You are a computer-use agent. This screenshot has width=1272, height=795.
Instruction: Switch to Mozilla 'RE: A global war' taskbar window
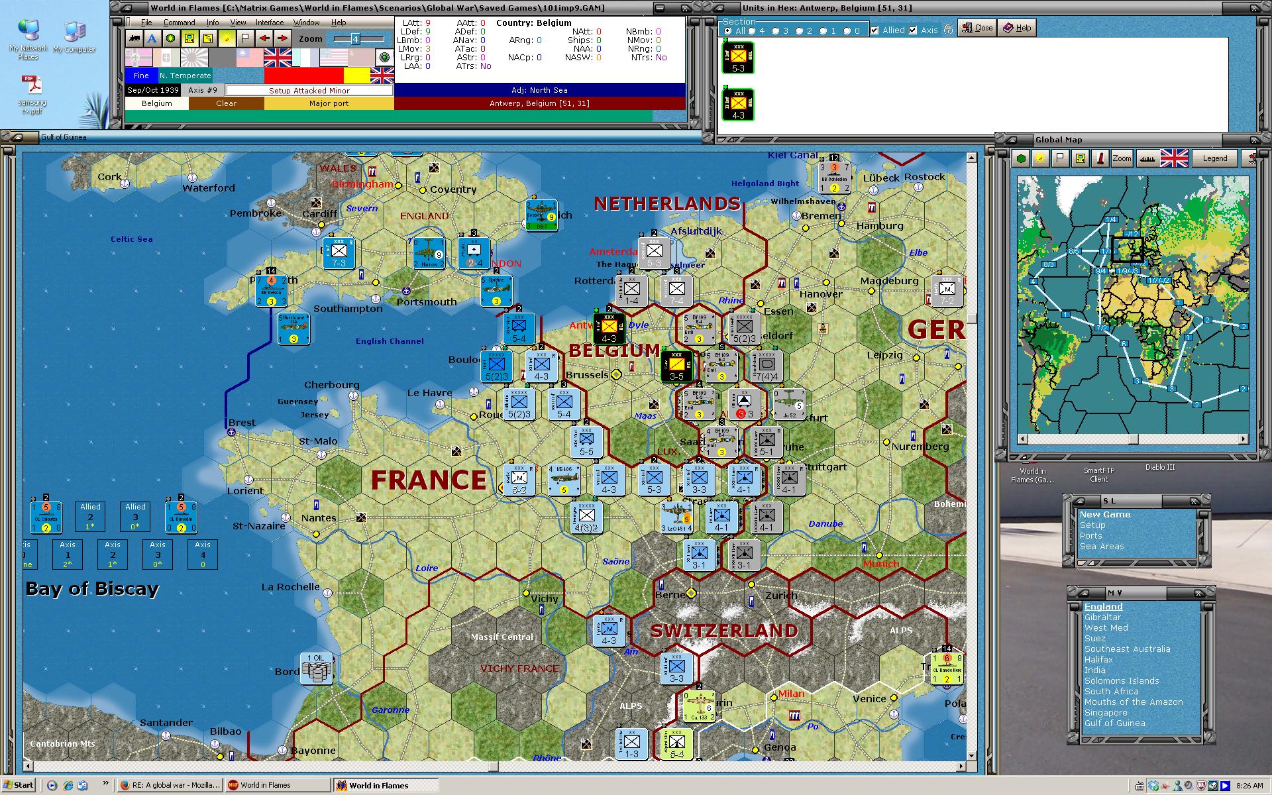pos(170,785)
